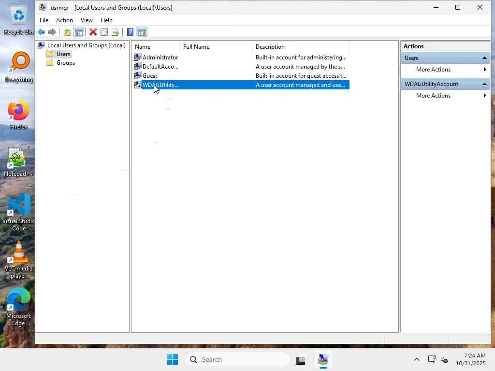Screen dimensions: 495x371
Task: Collapse the Users section in Actions pane
Action: 484,58
